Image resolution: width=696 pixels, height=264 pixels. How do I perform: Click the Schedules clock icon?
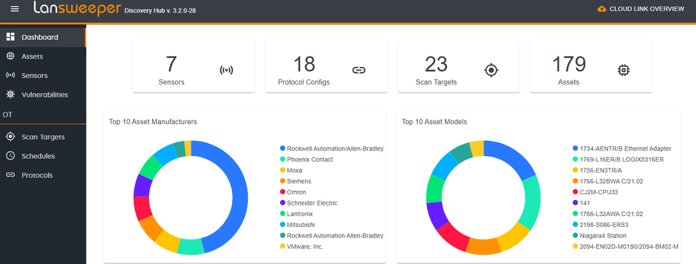pos(10,156)
